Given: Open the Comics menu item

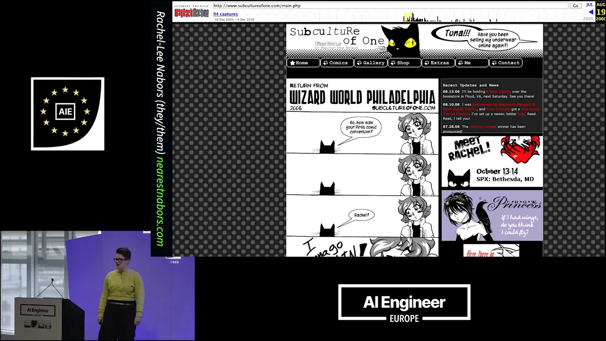Looking at the screenshot, I should [x=337, y=63].
